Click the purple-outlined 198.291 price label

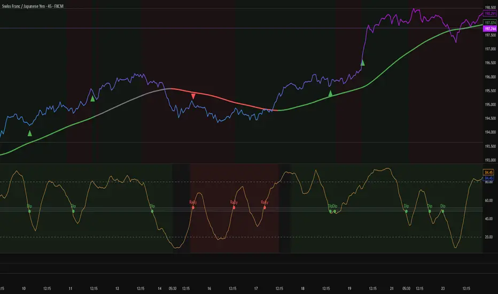(x=490, y=13)
